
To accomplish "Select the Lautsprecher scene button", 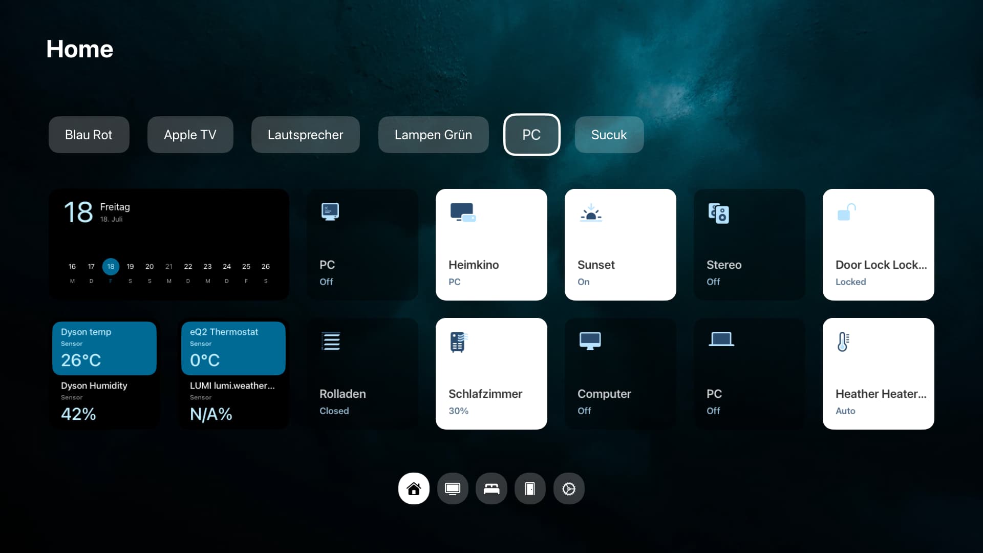I will coord(305,135).
